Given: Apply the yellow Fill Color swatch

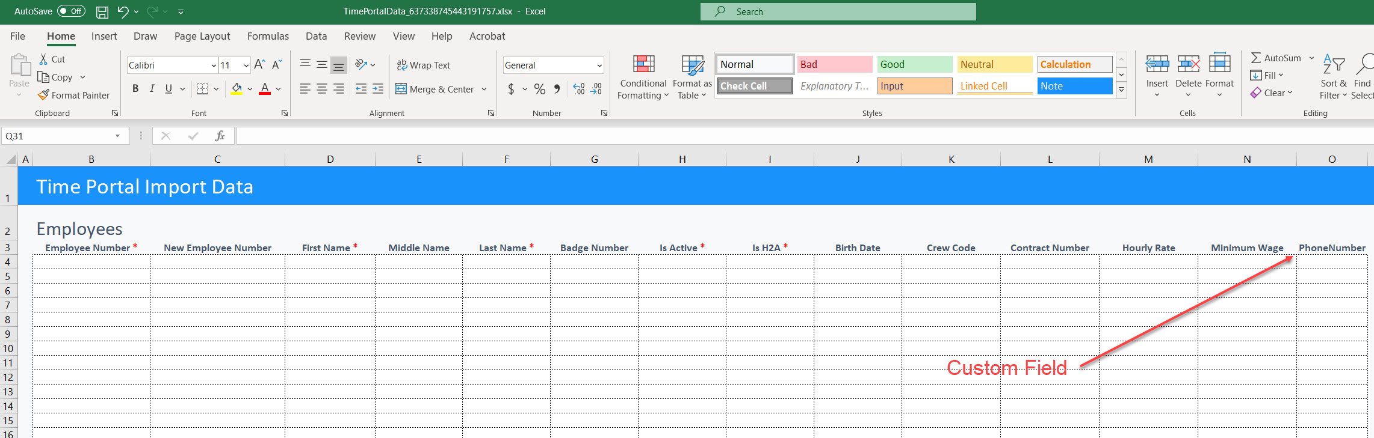Looking at the screenshot, I should point(237,89).
